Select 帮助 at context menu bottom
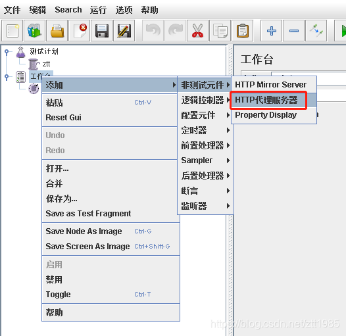 coord(111,312)
